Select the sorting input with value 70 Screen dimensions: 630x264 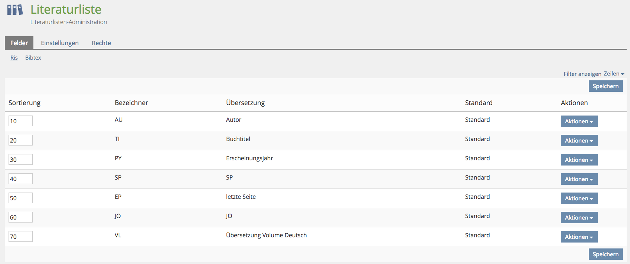(x=20, y=237)
